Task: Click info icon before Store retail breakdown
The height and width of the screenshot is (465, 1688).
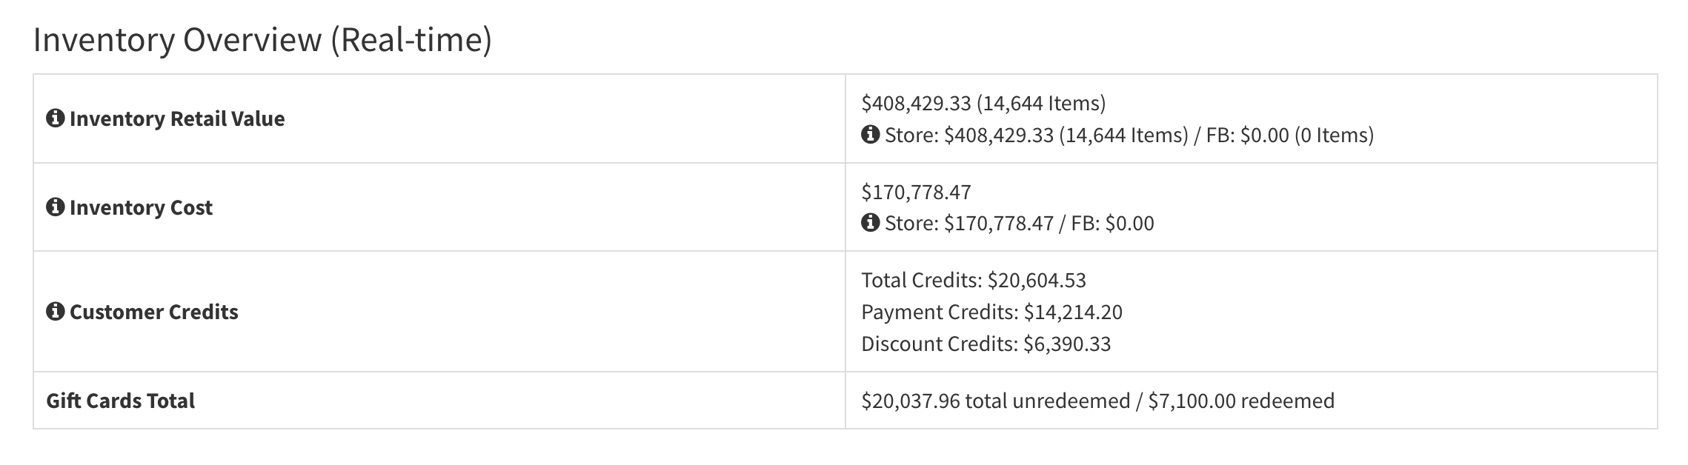Action: pos(870,135)
